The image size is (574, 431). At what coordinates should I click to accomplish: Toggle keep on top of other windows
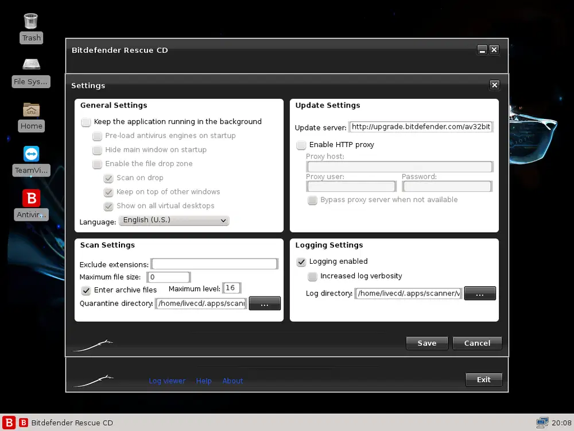tap(108, 192)
